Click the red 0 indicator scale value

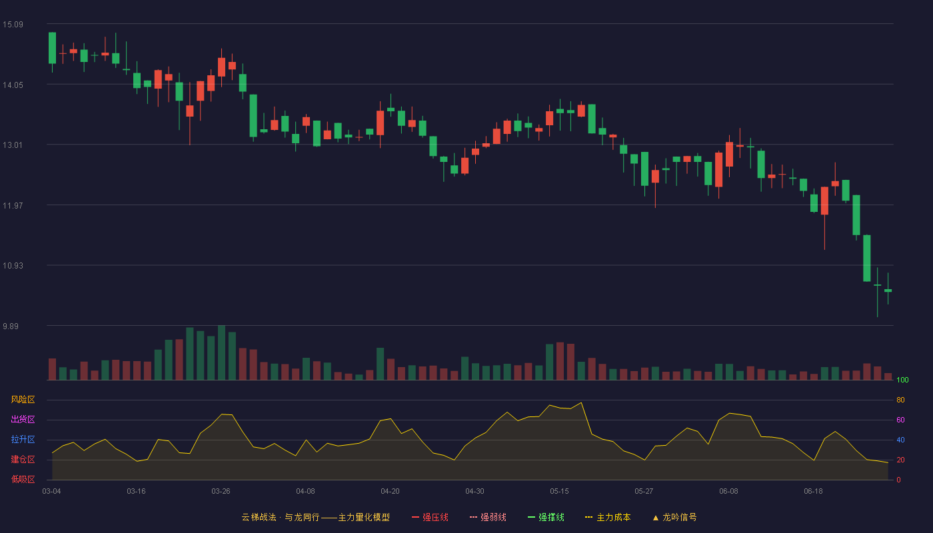[898, 480]
